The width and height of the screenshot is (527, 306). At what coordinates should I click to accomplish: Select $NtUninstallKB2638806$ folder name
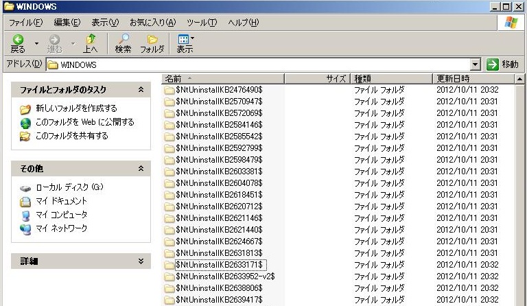tap(219, 288)
